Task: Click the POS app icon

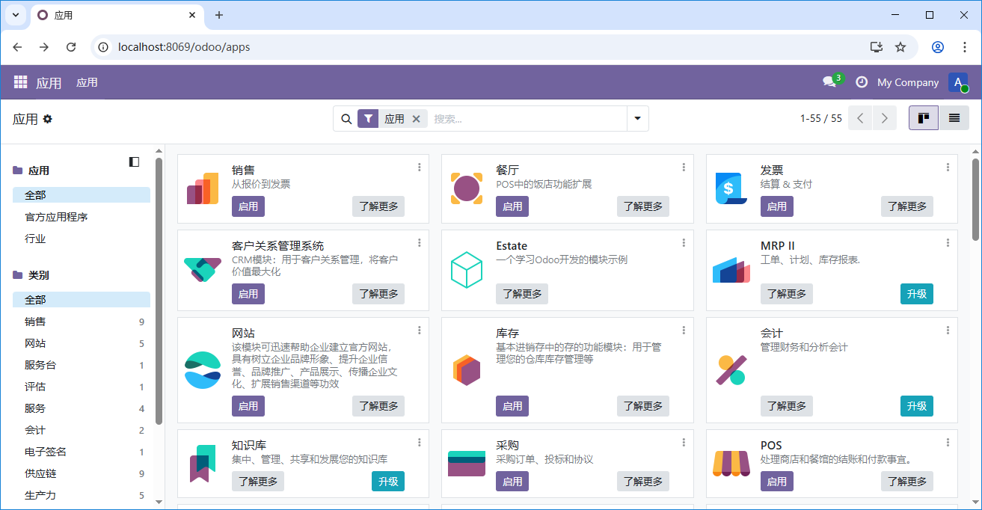Action: [x=731, y=463]
